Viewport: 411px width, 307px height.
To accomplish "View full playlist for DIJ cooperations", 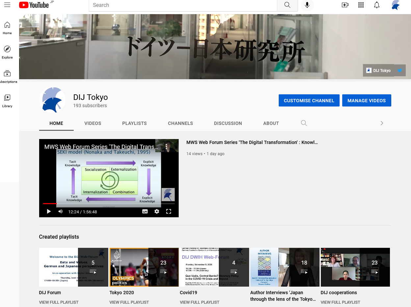I will [341, 302].
